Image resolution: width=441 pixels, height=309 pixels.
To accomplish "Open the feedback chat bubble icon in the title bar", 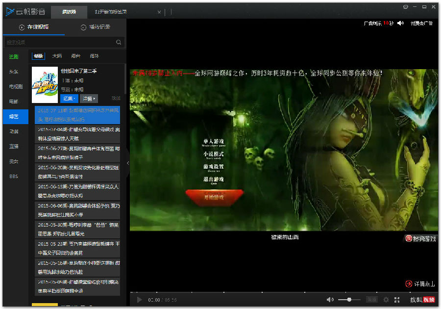I will (x=406, y=7).
